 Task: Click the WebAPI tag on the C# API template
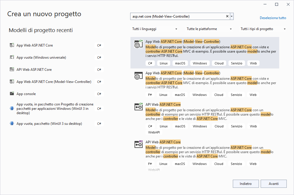(154, 132)
